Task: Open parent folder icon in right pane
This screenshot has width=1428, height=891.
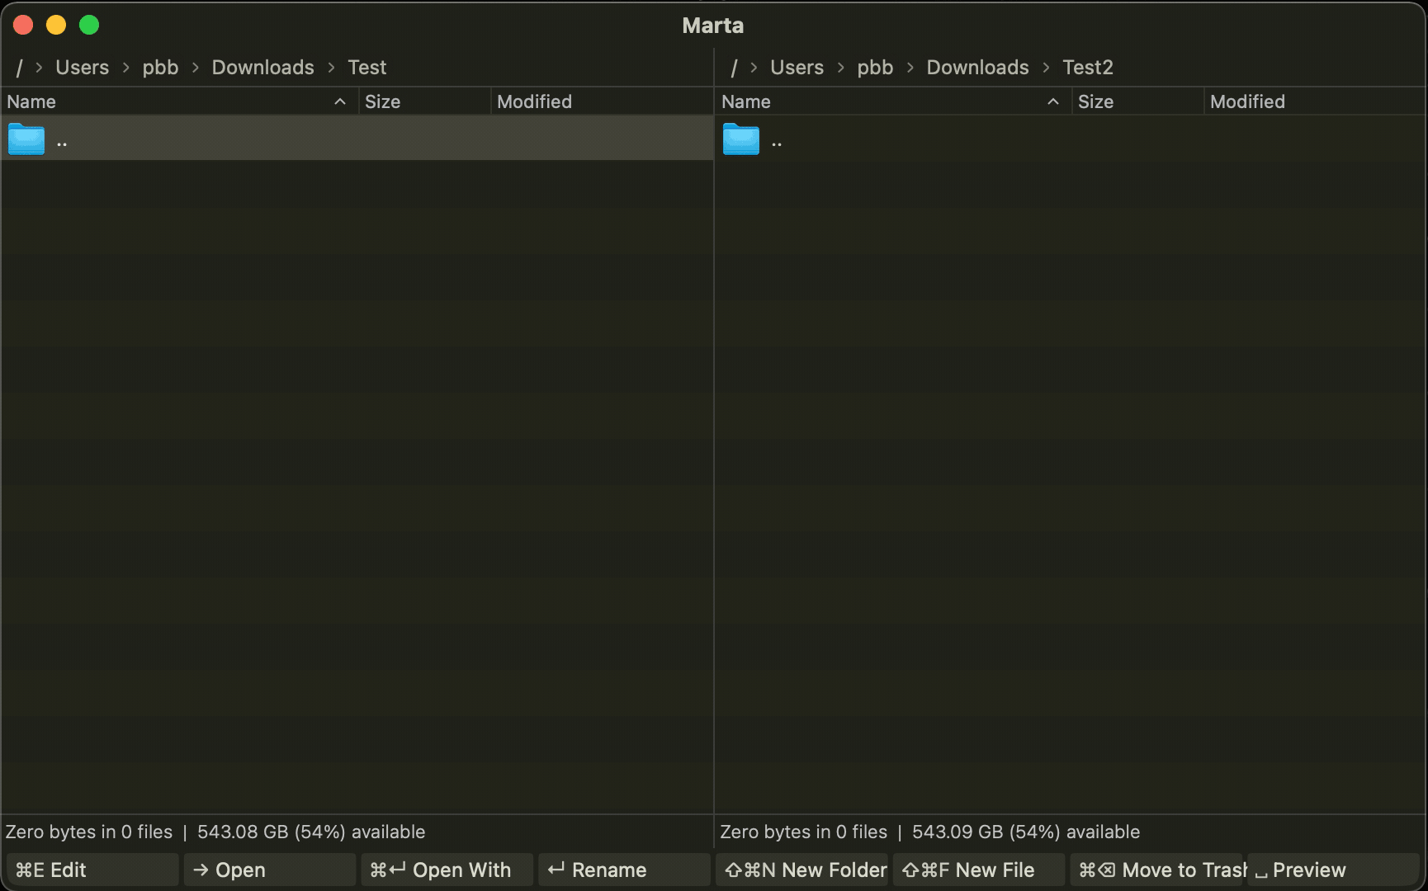Action: point(741,139)
